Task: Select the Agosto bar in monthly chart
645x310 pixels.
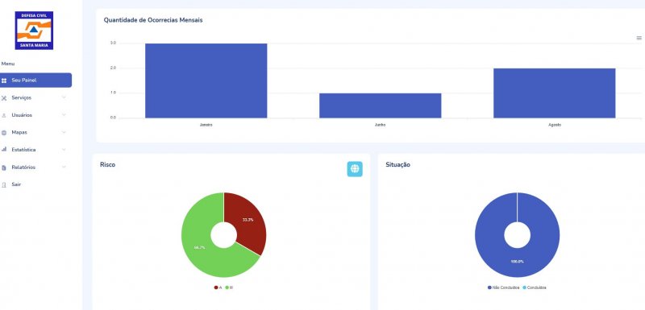Action: 555,93
